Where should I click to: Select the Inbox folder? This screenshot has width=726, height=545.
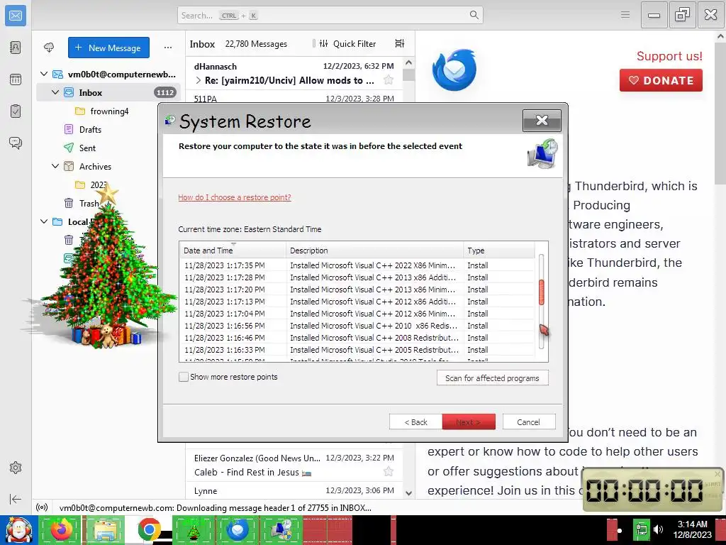pos(108,92)
